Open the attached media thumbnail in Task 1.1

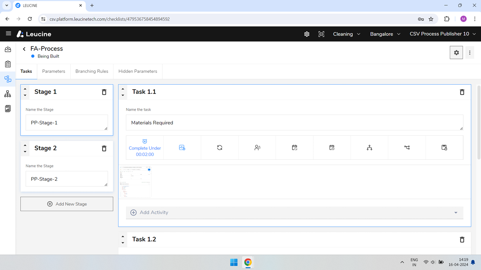point(135,181)
